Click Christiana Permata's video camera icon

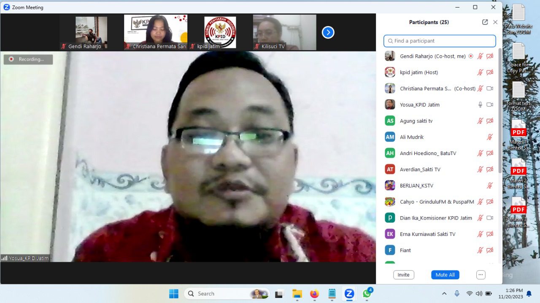click(490, 88)
